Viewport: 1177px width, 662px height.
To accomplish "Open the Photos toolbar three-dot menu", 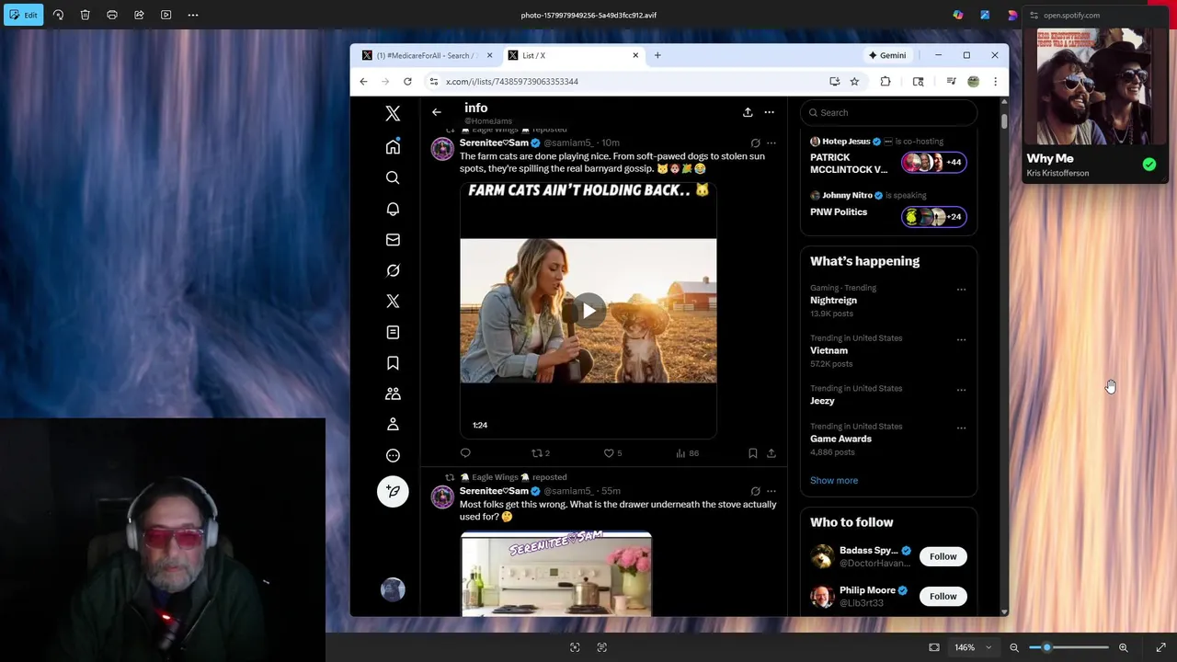I will point(193,15).
